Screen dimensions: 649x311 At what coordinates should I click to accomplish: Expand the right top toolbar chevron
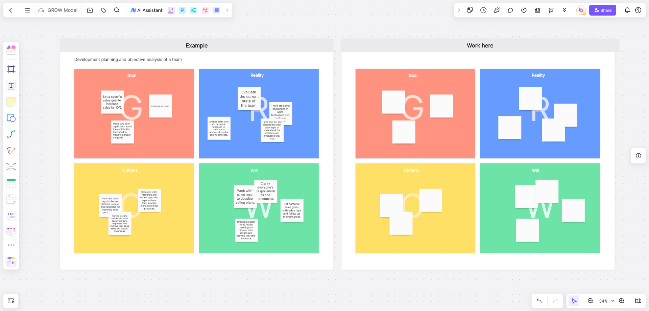click(x=459, y=10)
